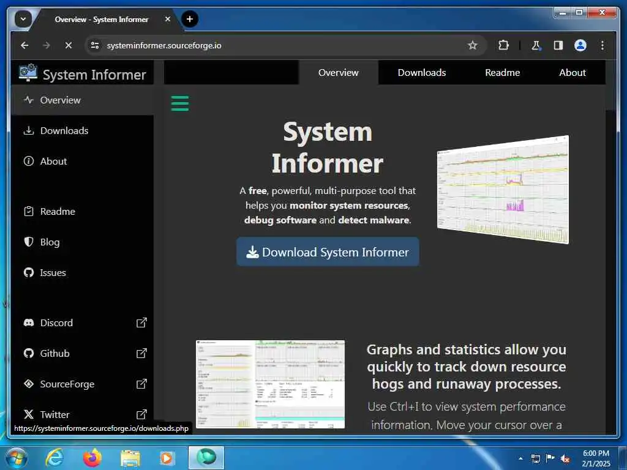Click the external link icon beside SourceForge
The height and width of the screenshot is (470, 627).
(141, 384)
